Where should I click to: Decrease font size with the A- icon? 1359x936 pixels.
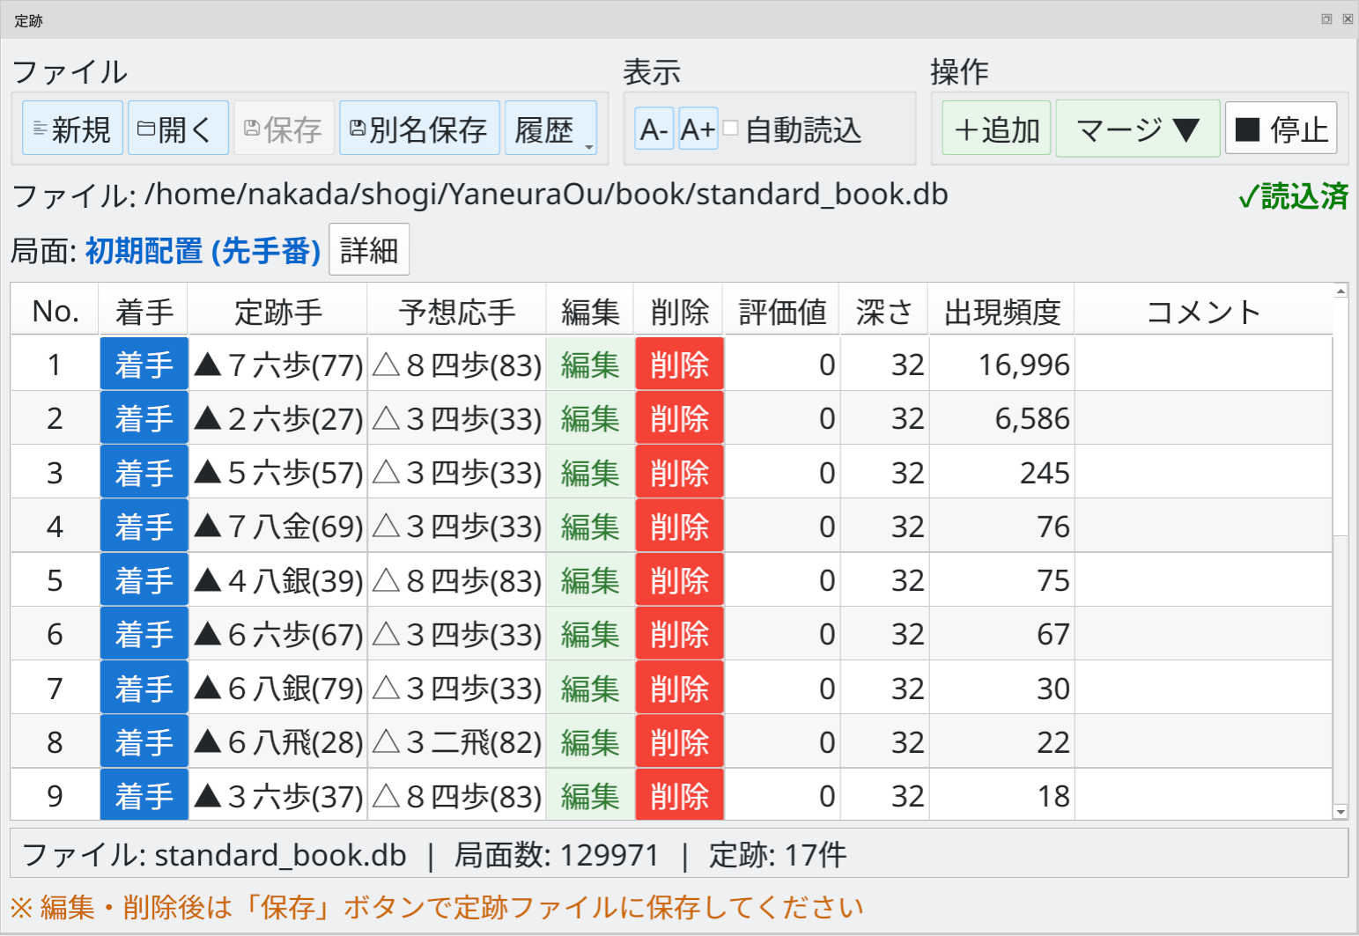654,130
